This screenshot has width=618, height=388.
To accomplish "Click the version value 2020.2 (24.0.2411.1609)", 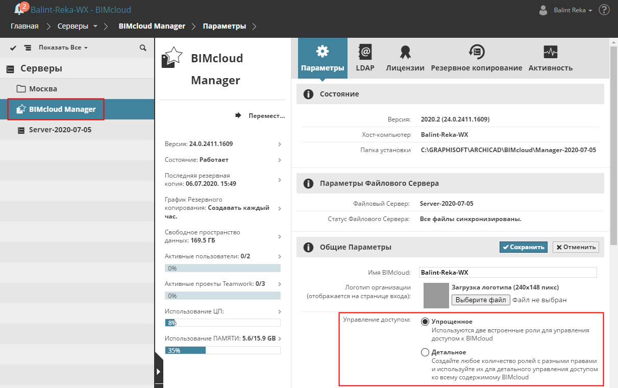I will pyautogui.click(x=455, y=119).
